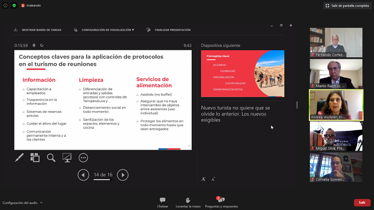Activate the zoom into slide magnifier
This screenshot has width=374, height=210.
pyautogui.click(x=51, y=158)
